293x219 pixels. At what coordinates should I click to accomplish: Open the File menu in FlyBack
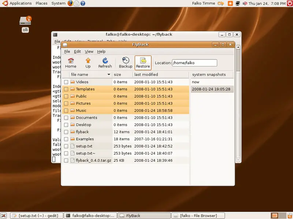coord(67,51)
